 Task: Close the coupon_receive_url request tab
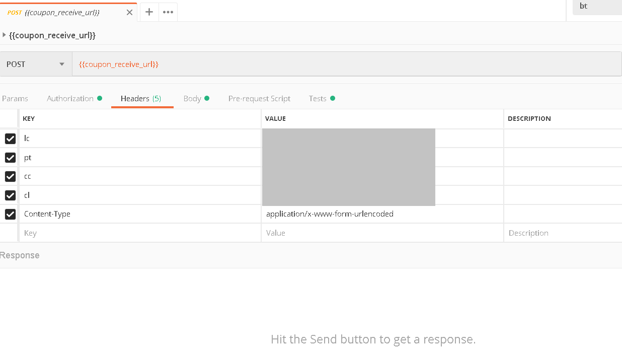tap(129, 12)
